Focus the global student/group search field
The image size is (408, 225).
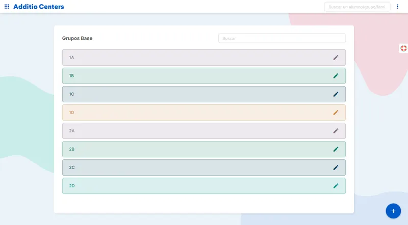357,7
